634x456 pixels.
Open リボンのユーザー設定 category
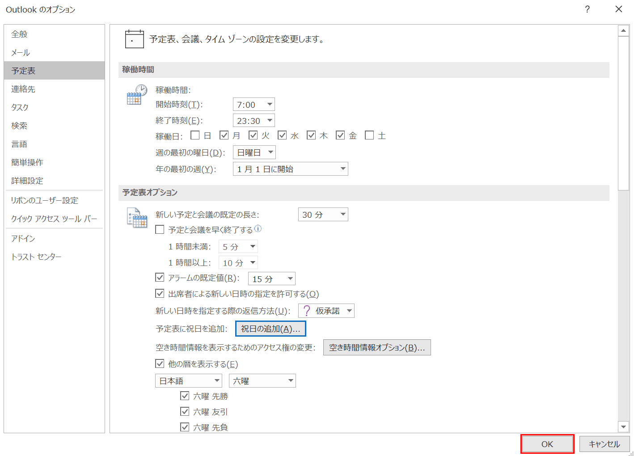(55, 200)
